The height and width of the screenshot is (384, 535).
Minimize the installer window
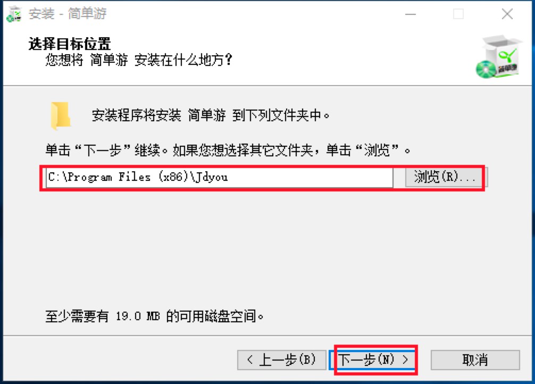click(x=411, y=14)
